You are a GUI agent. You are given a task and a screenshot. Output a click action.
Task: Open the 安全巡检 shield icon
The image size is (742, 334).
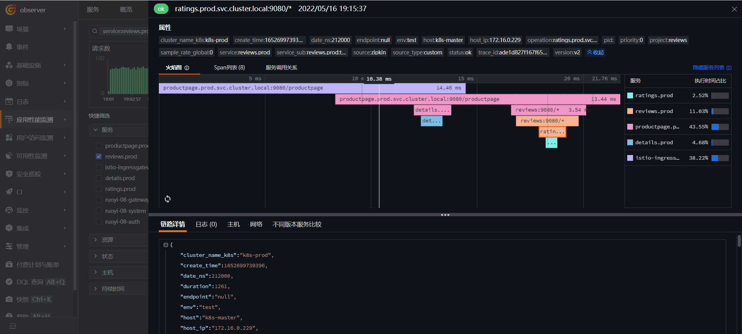pyautogui.click(x=9, y=174)
